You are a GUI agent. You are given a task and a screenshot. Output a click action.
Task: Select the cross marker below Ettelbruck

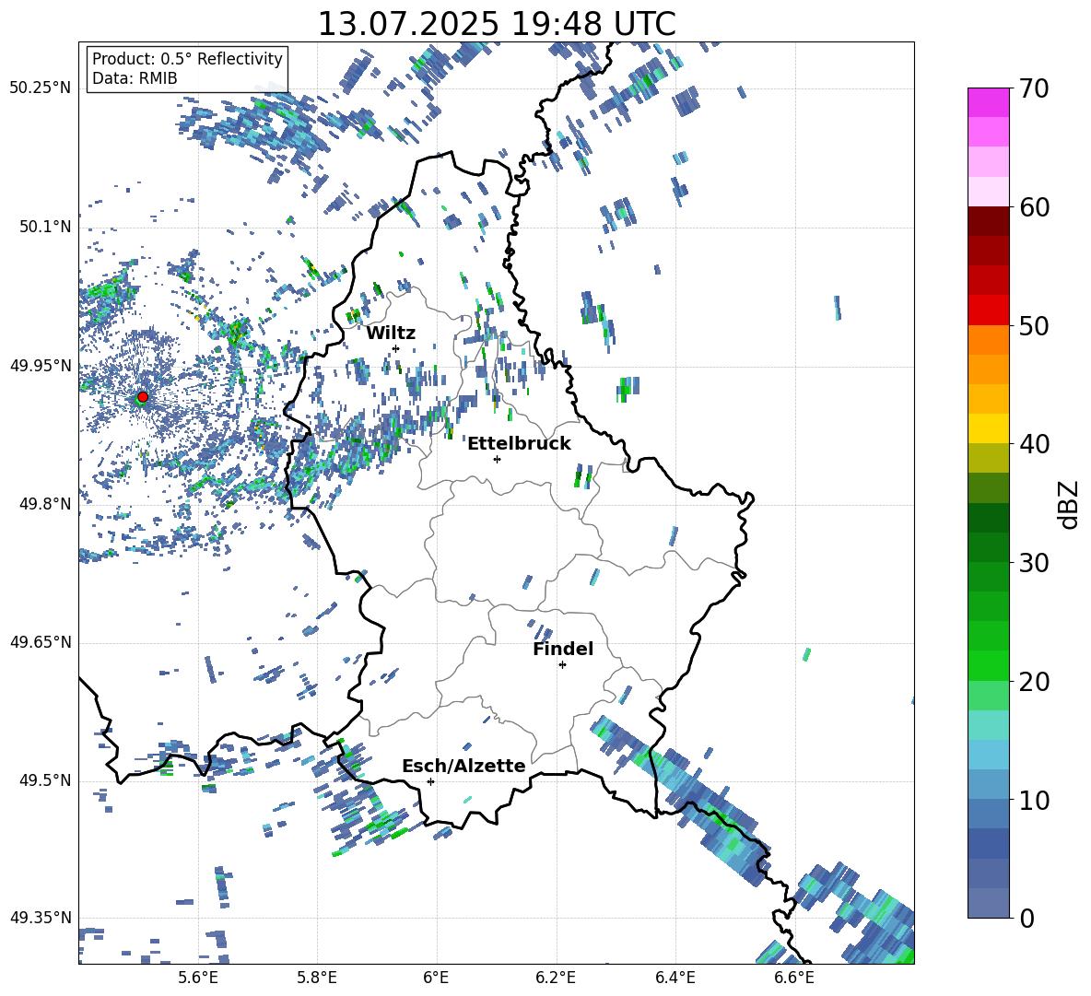coord(497,459)
